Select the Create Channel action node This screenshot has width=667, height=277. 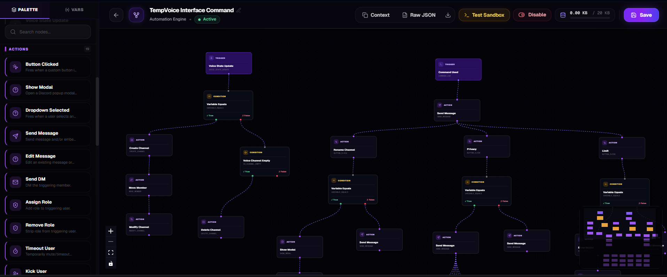point(149,145)
